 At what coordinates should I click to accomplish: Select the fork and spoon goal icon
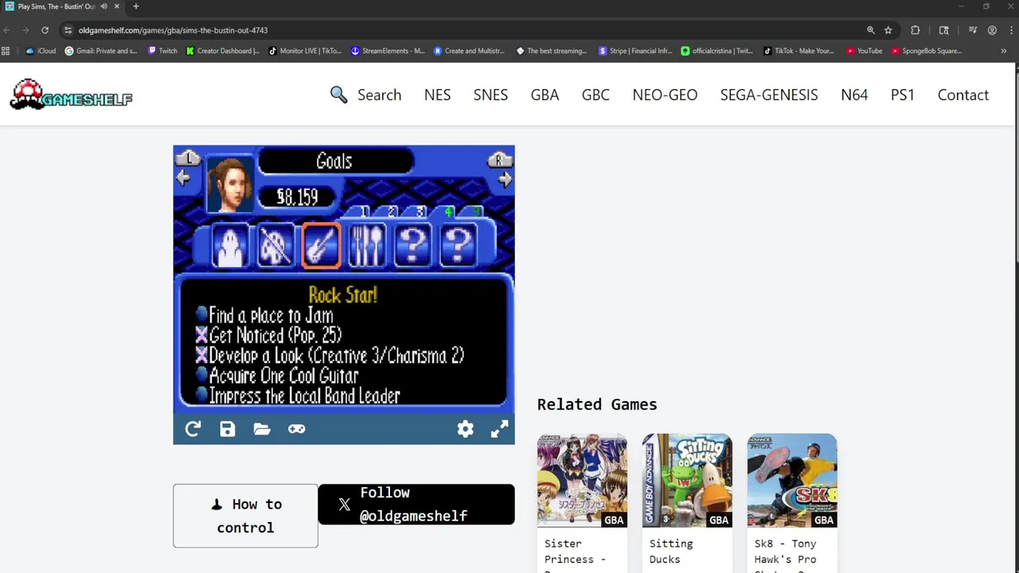pyautogui.click(x=367, y=245)
